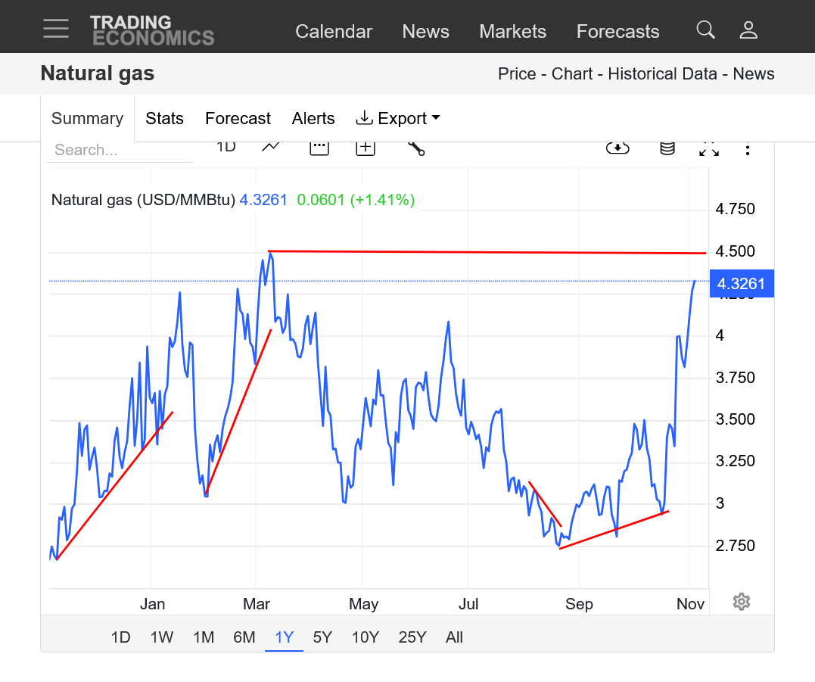Expand the Export dropdown
Viewport: 815px width, 682px height.
(398, 118)
